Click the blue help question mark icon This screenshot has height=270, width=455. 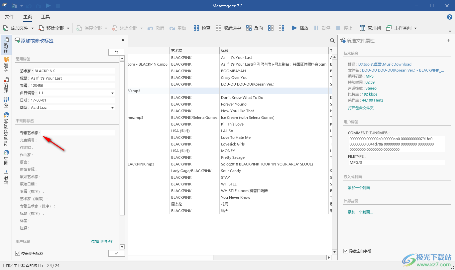pos(449,17)
